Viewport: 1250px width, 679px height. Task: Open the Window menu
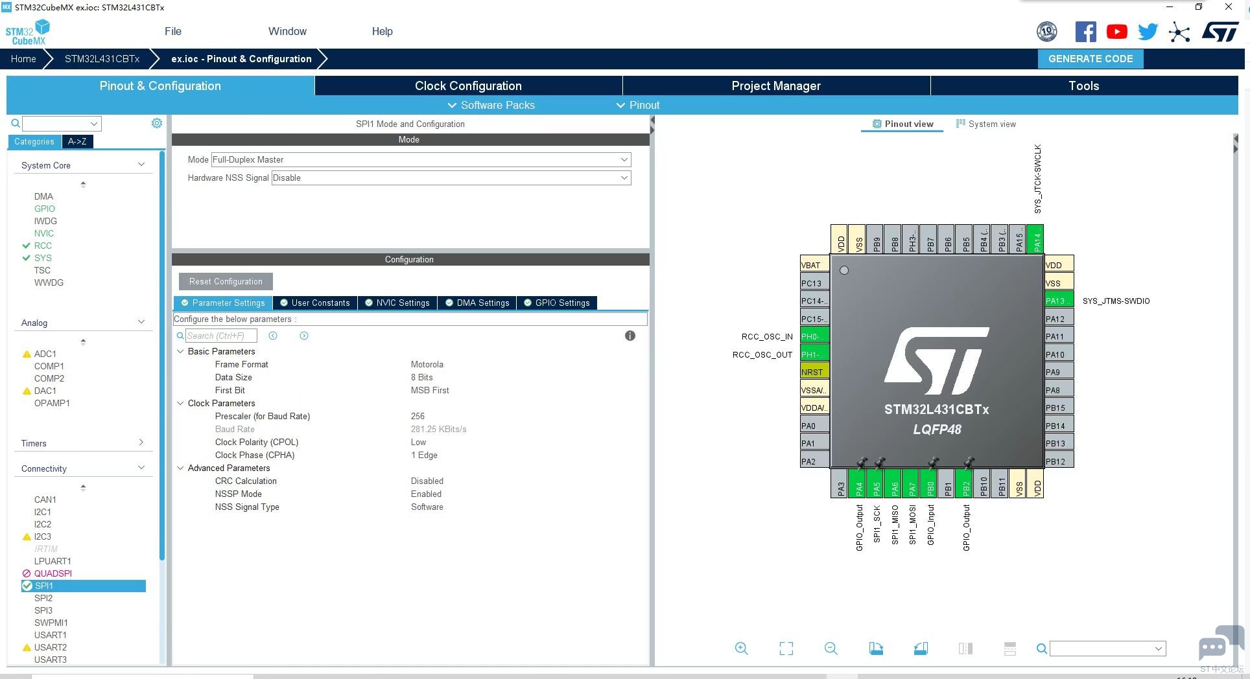(x=287, y=31)
